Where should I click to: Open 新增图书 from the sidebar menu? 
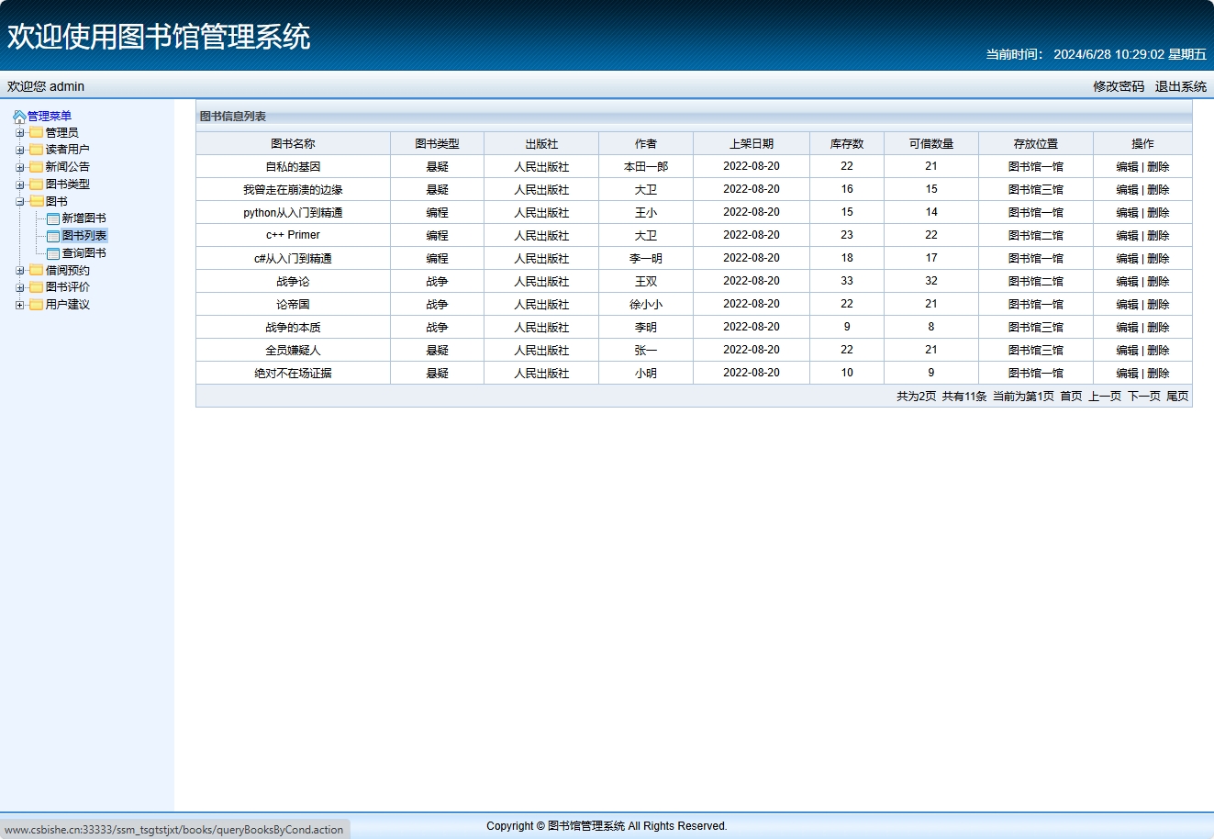point(84,218)
